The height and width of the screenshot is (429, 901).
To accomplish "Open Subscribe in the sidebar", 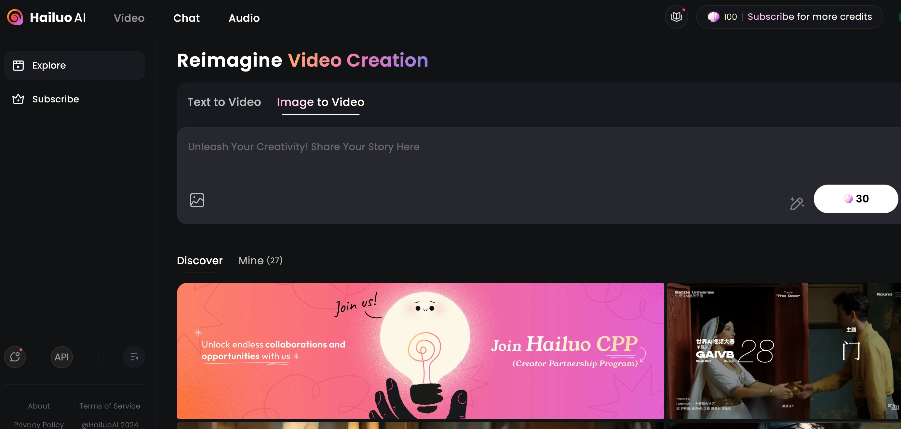I will point(55,99).
